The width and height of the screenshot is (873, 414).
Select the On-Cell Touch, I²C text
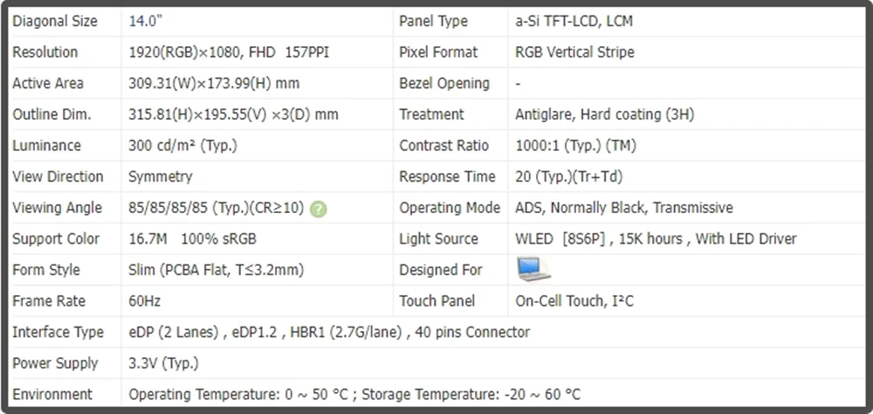click(x=574, y=301)
